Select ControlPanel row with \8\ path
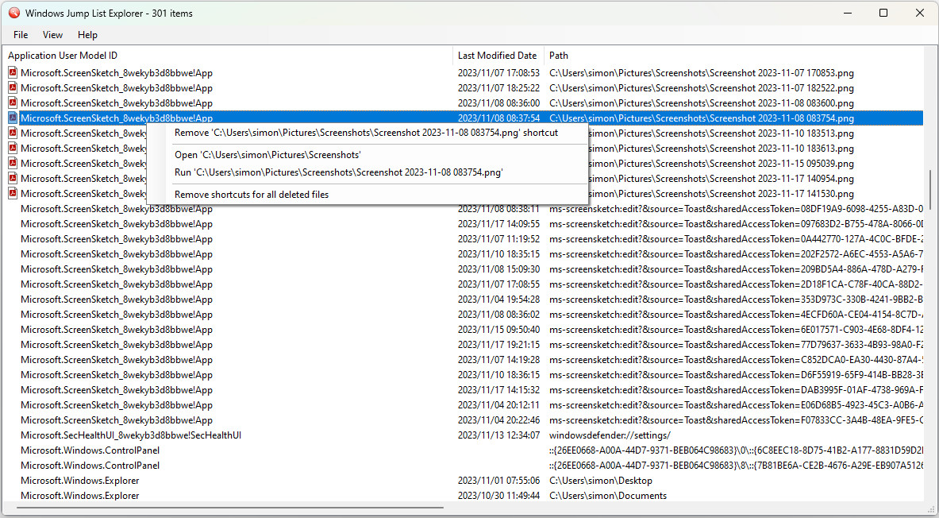The image size is (939, 518). 462,466
